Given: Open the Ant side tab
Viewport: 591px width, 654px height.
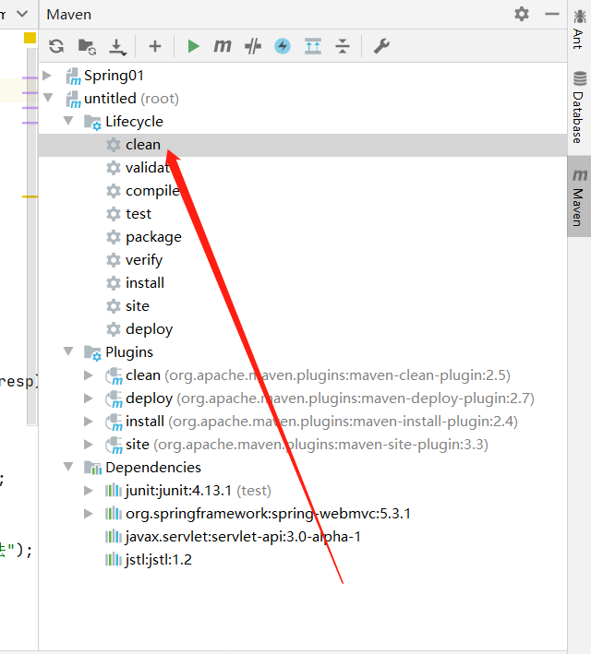Looking at the screenshot, I should [579, 30].
